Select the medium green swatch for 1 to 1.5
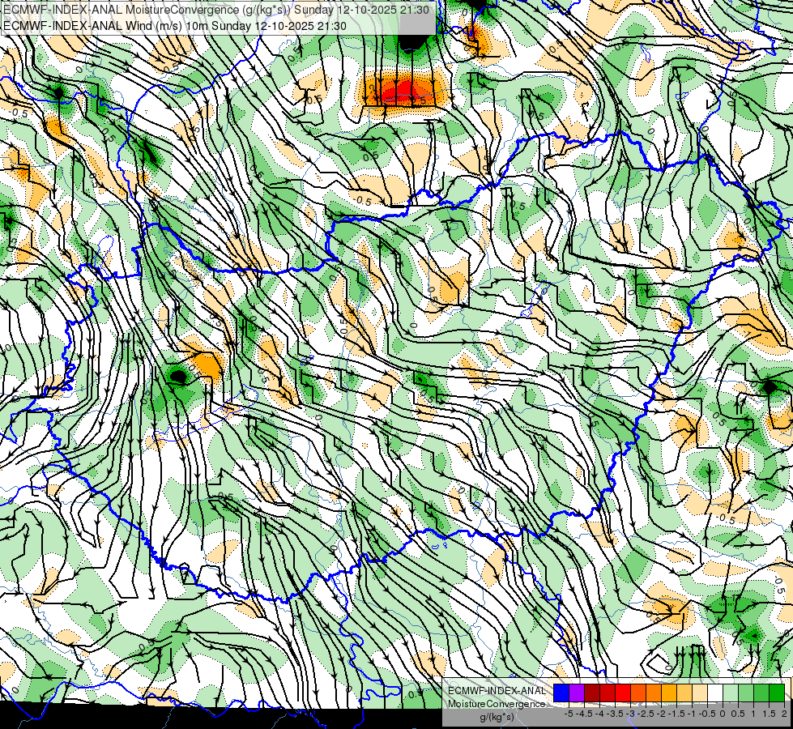Viewport: 793px width, 729px height. coord(761,693)
